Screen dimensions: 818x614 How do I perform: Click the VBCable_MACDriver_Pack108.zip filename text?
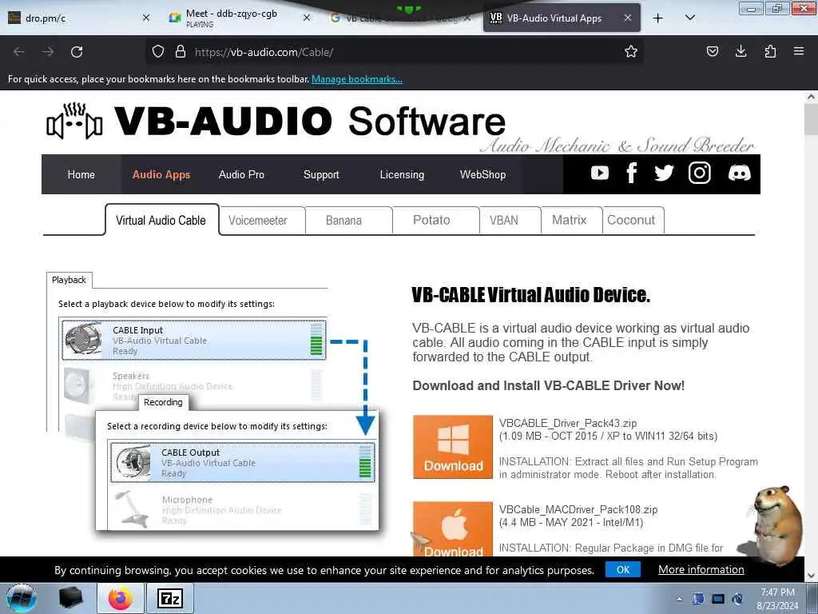pos(578,509)
